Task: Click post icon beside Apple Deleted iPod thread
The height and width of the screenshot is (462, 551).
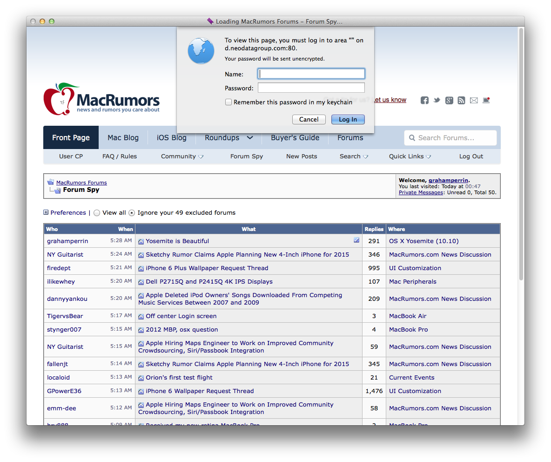Action: click(141, 295)
